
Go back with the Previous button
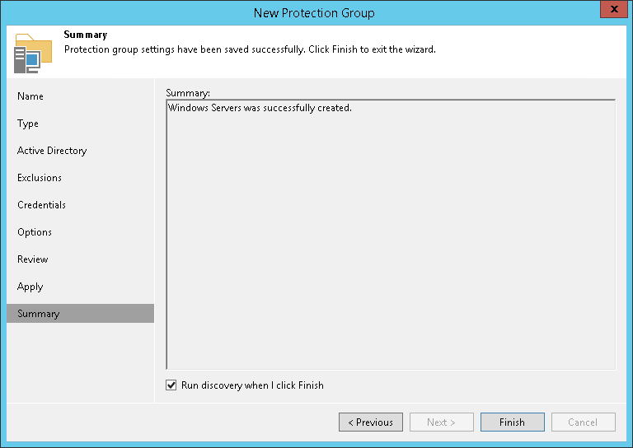click(371, 422)
